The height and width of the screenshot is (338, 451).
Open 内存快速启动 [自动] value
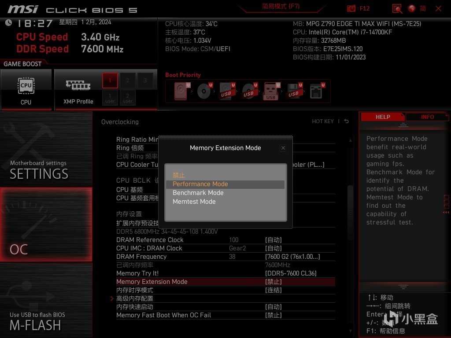point(273,307)
